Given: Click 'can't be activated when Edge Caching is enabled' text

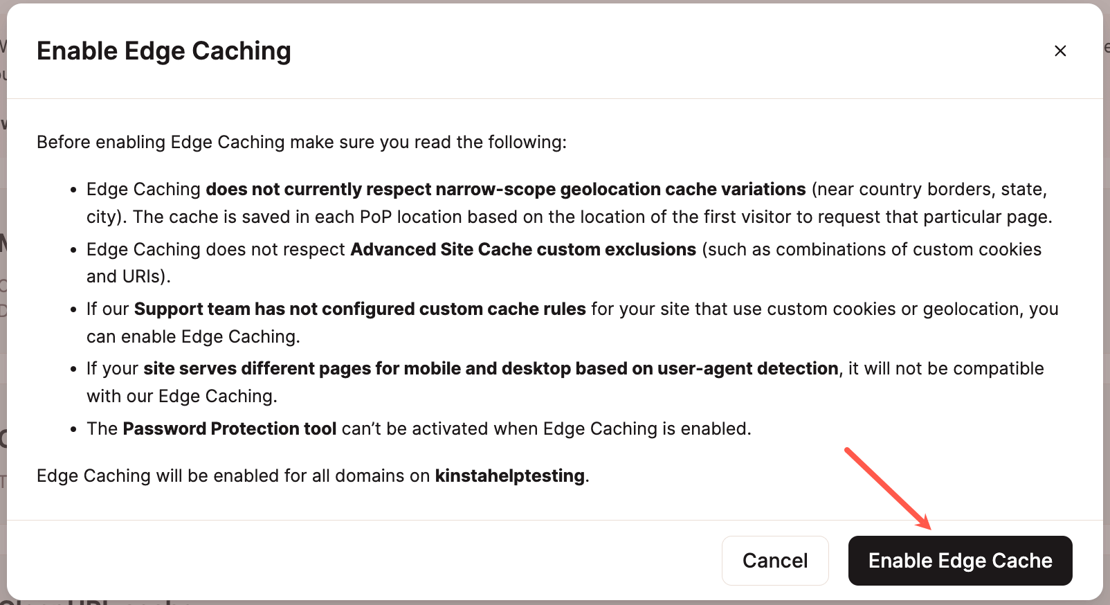Looking at the screenshot, I should click(x=545, y=428).
